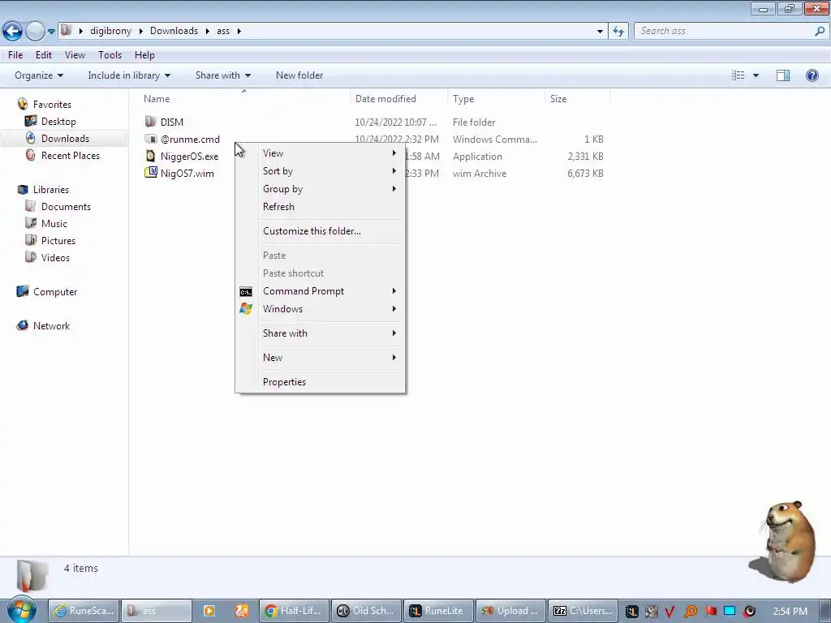Open Music library in navigation pane
Image resolution: width=831 pixels, height=623 pixels.
pyautogui.click(x=54, y=224)
